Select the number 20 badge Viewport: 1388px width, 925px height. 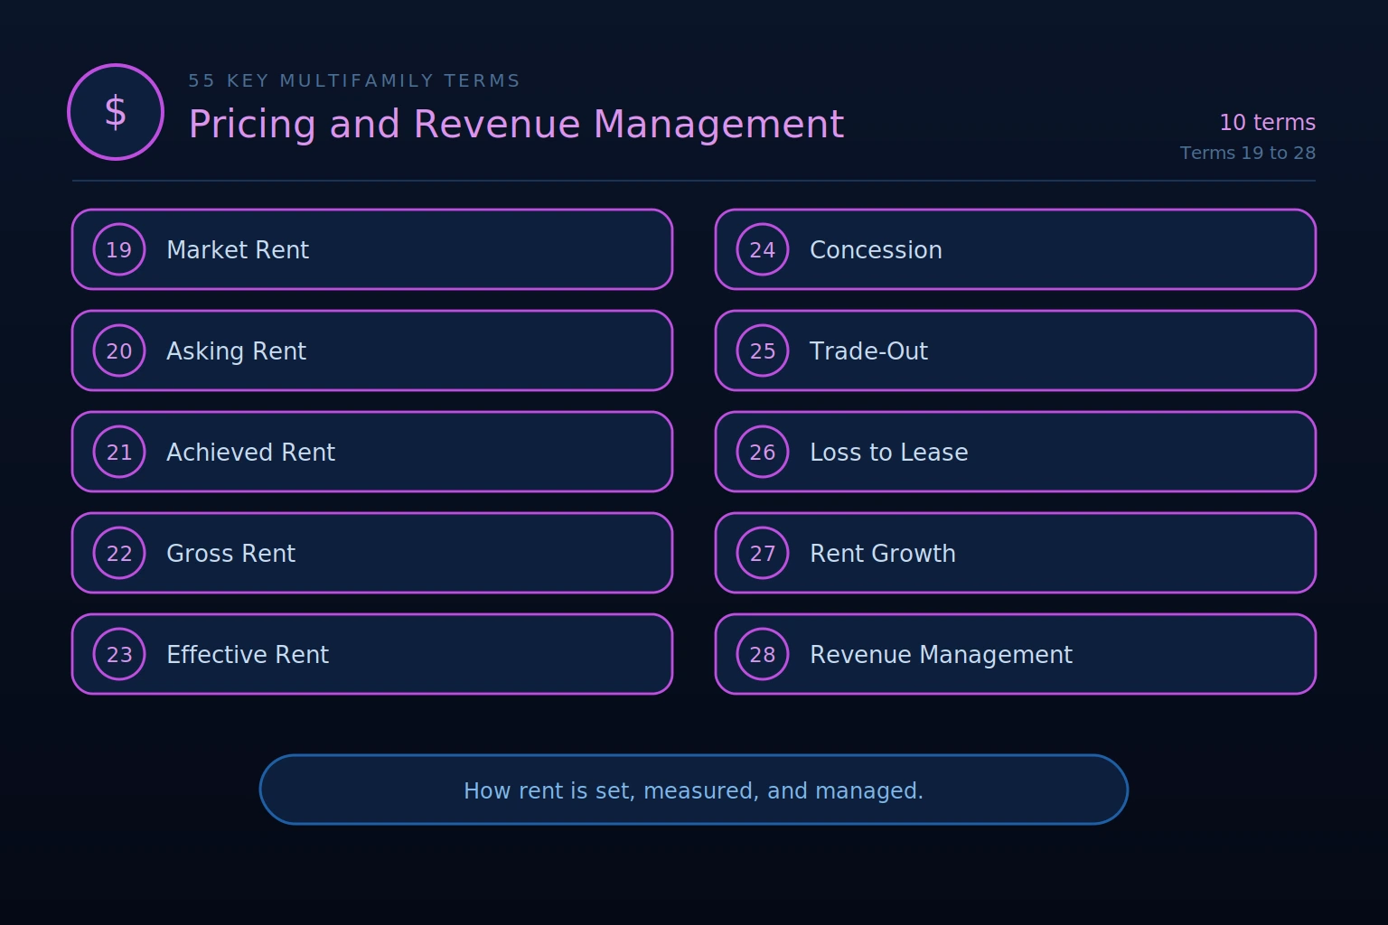pos(119,350)
